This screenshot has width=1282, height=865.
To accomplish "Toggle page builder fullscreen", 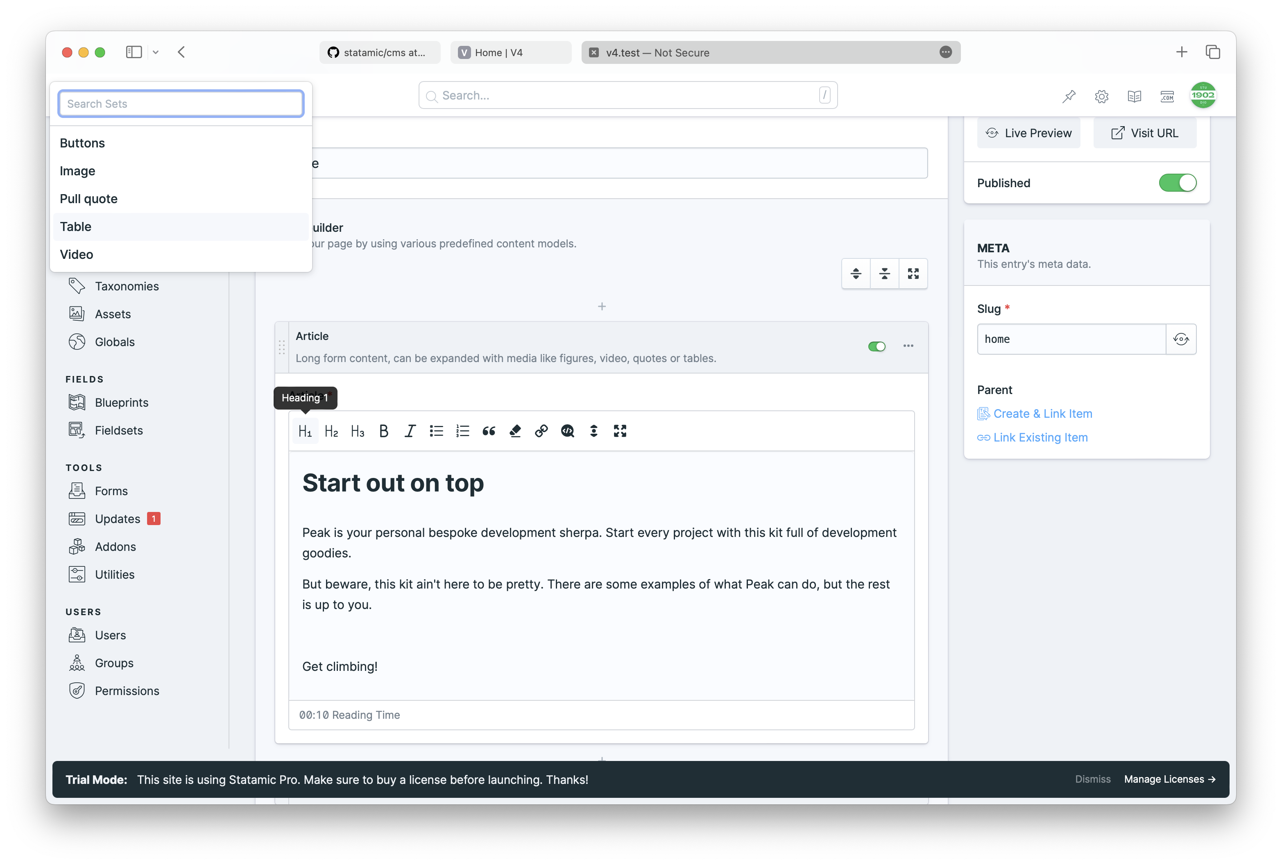I will 913,274.
